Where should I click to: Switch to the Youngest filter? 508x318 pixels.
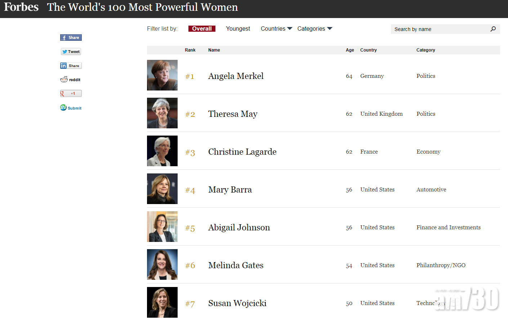click(x=238, y=28)
